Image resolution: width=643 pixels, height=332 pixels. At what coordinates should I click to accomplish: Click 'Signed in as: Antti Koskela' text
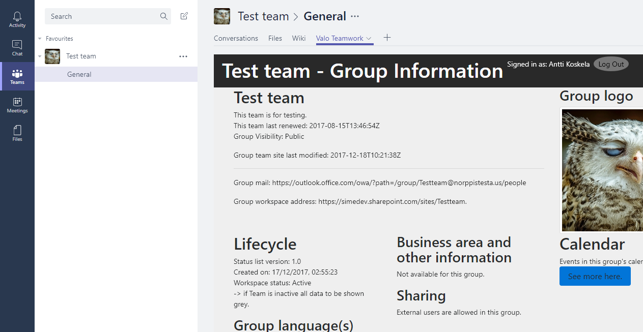pos(548,64)
